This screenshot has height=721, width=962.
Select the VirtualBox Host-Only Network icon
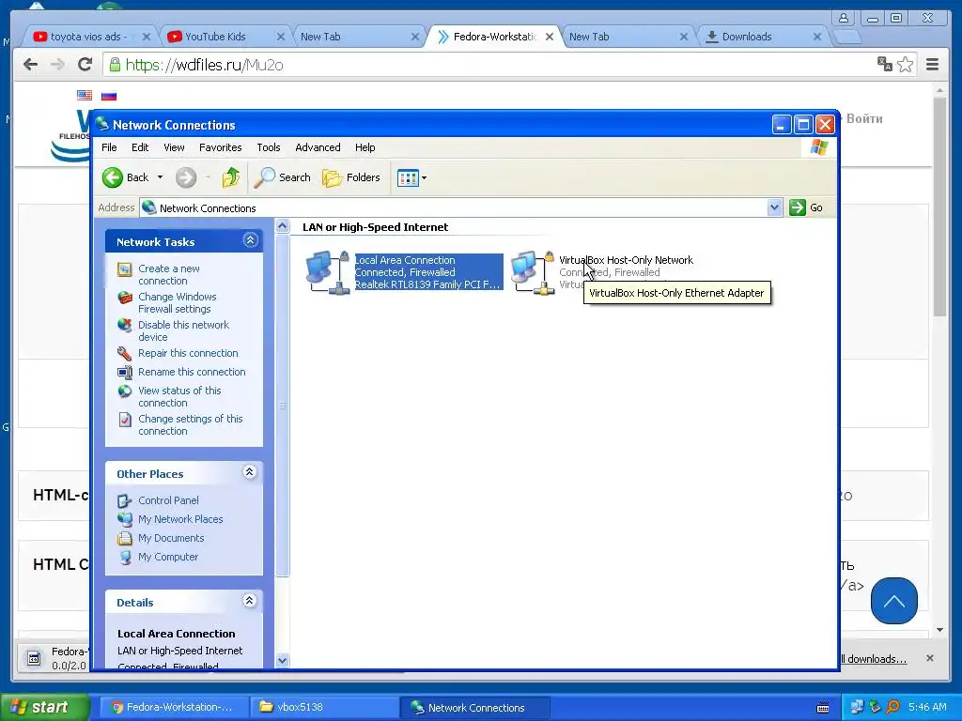click(x=534, y=272)
